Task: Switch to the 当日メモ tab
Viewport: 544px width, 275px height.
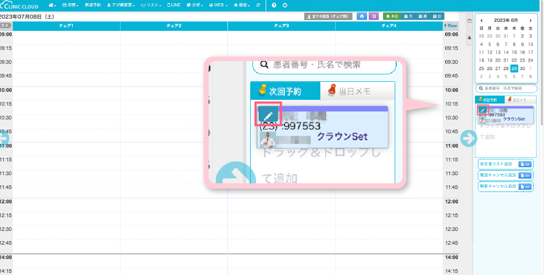Action: 517,99
